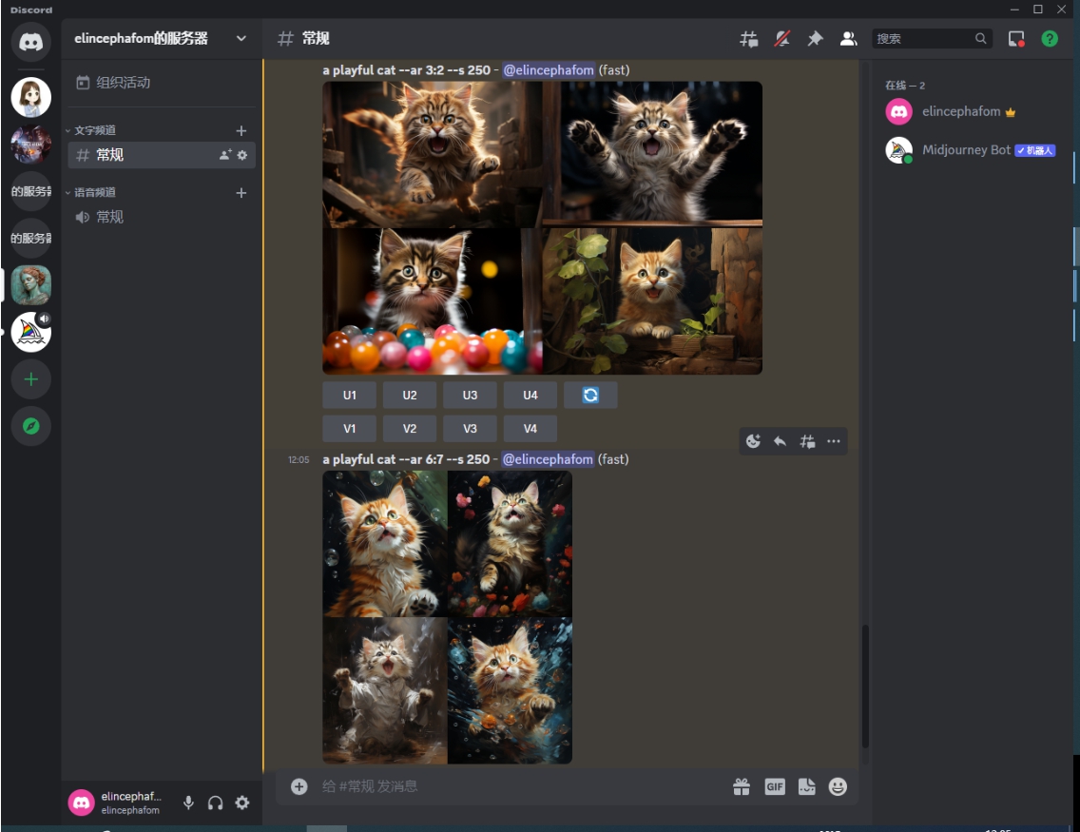Open the GIF picker

(775, 786)
